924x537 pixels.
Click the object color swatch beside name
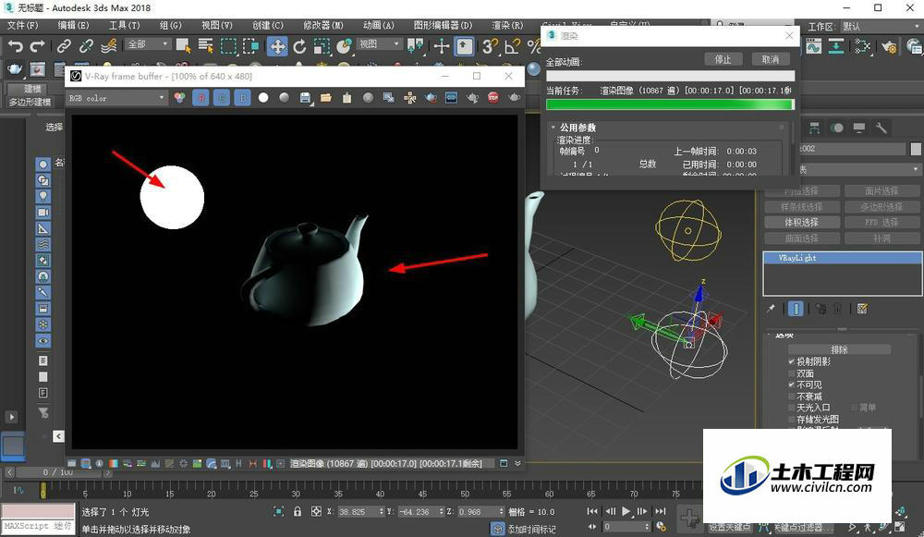[x=915, y=149]
